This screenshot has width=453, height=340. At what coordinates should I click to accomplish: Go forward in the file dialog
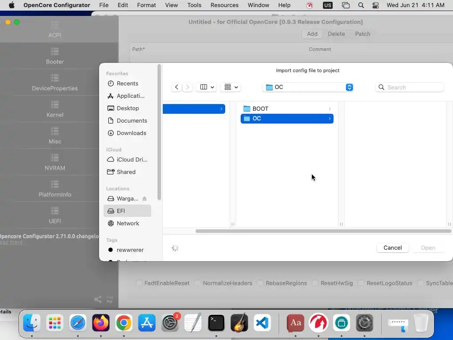point(188,87)
